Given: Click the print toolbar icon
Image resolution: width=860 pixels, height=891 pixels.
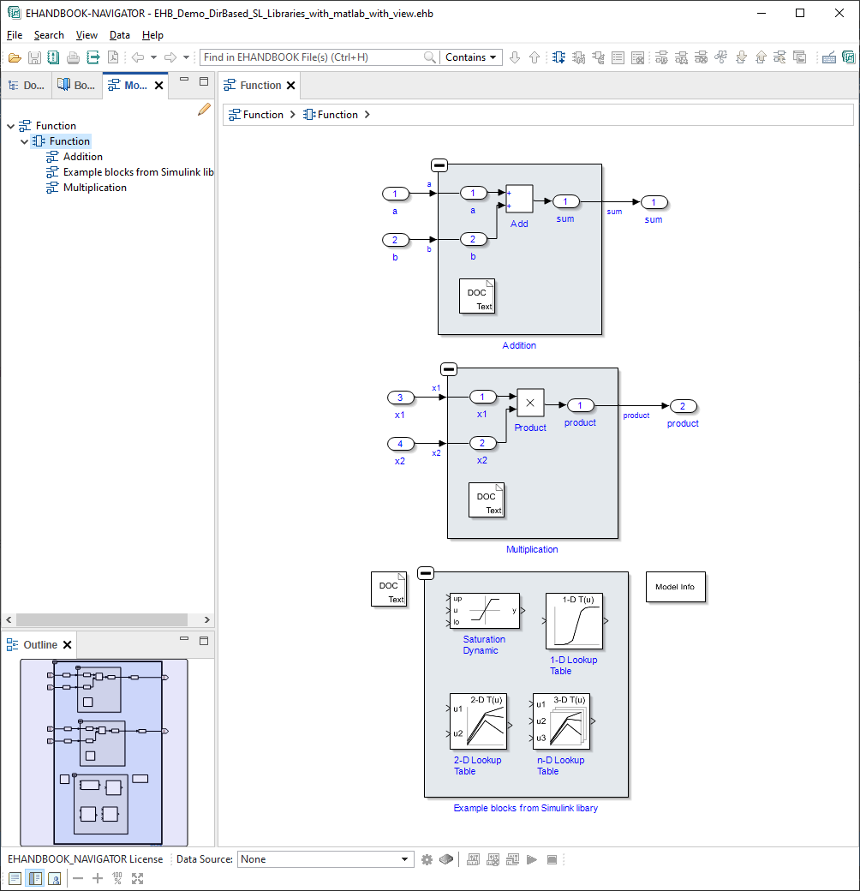Looking at the screenshot, I should click(73, 57).
